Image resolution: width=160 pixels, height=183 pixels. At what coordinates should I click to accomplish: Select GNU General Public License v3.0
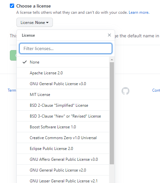(63, 84)
